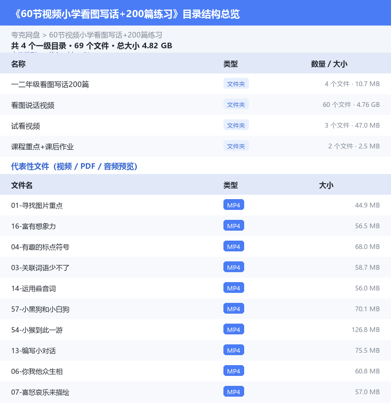Click the MP4 badge for 04-有趣的标点符号
Image resolution: width=391 pixels, height=415 pixels.
coord(233,247)
